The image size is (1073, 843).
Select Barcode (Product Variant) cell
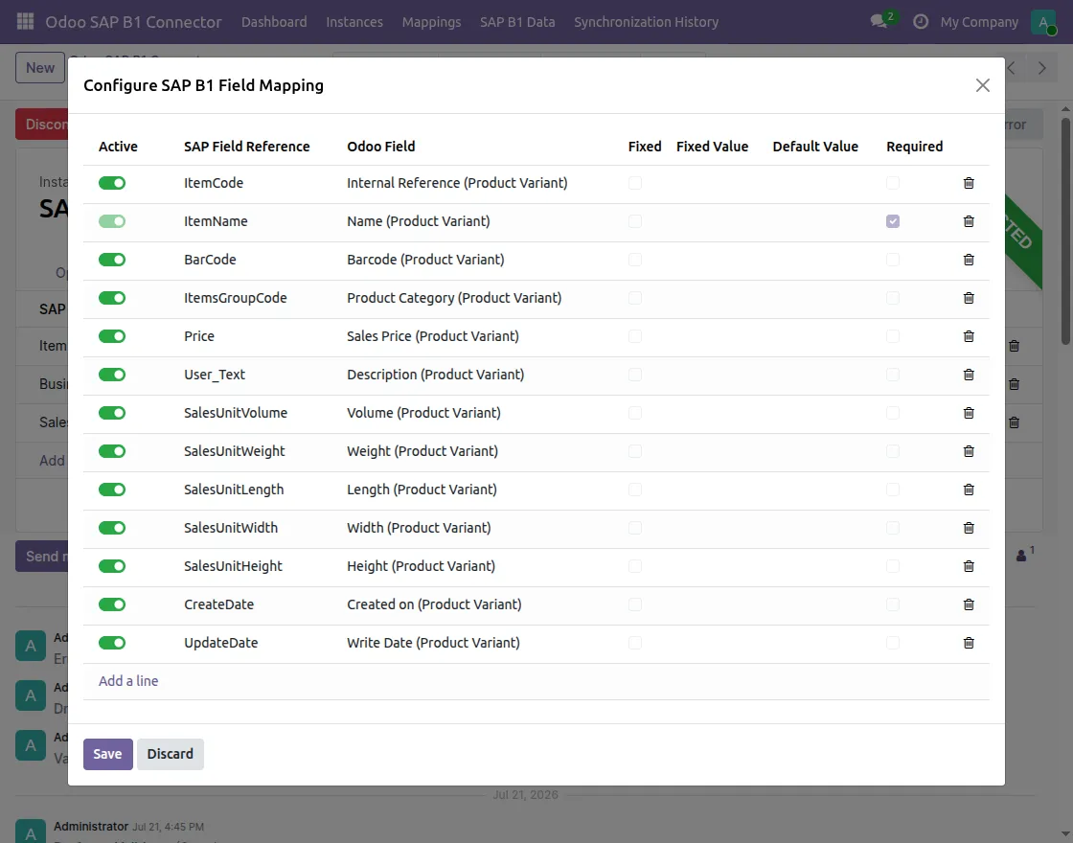click(x=425, y=260)
